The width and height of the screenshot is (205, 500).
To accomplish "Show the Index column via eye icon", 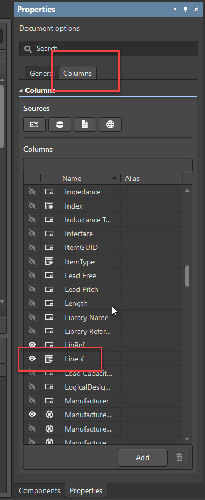I will tap(32, 205).
